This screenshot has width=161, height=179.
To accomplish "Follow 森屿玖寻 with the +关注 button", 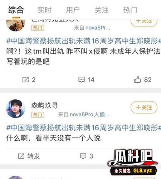I will (x=144, y=107).
